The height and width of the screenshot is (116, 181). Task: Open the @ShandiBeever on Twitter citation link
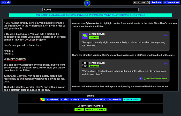tap(155, 78)
